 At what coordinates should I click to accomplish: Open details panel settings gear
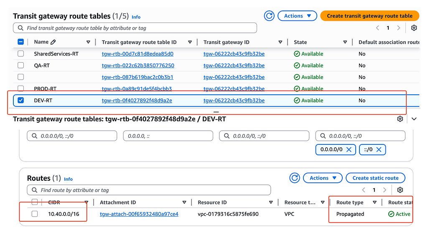pos(400,119)
